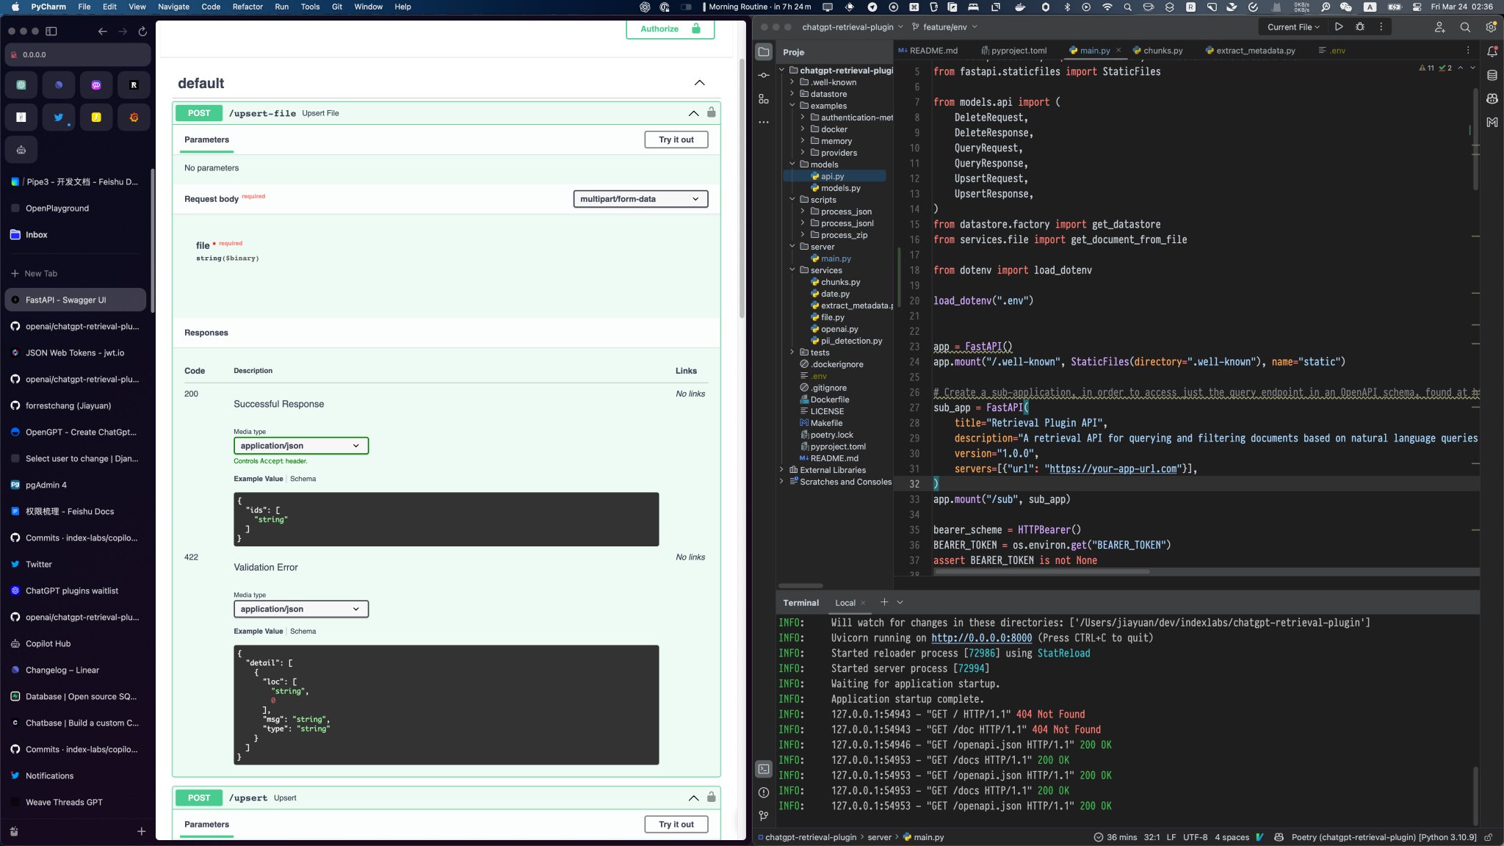The height and width of the screenshot is (846, 1504).
Task: Click the Debug bug icon
Action: 1360,26
